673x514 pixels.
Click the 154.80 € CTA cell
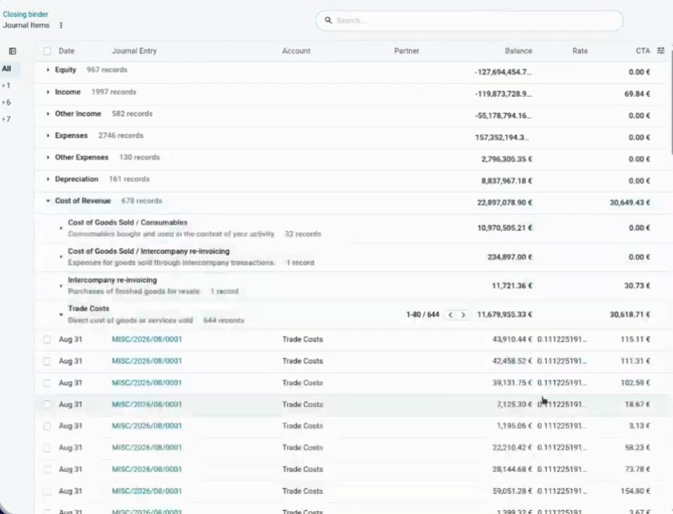pos(635,492)
